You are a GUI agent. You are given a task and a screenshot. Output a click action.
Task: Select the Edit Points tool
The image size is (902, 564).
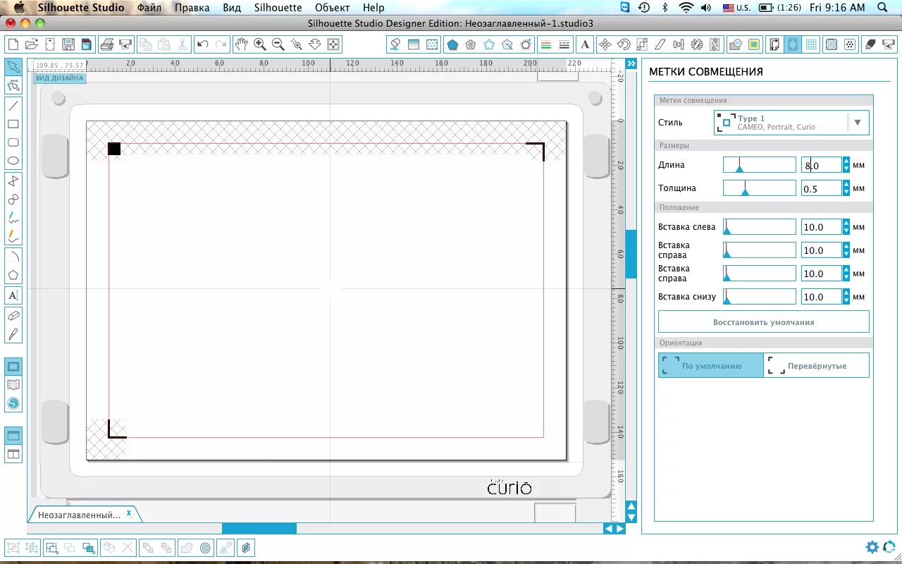(13, 86)
